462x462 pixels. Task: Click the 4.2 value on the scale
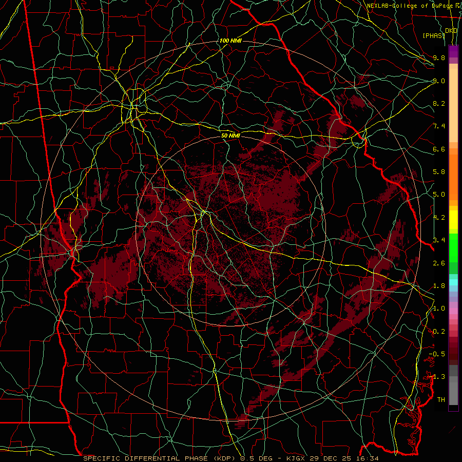[x=439, y=218]
